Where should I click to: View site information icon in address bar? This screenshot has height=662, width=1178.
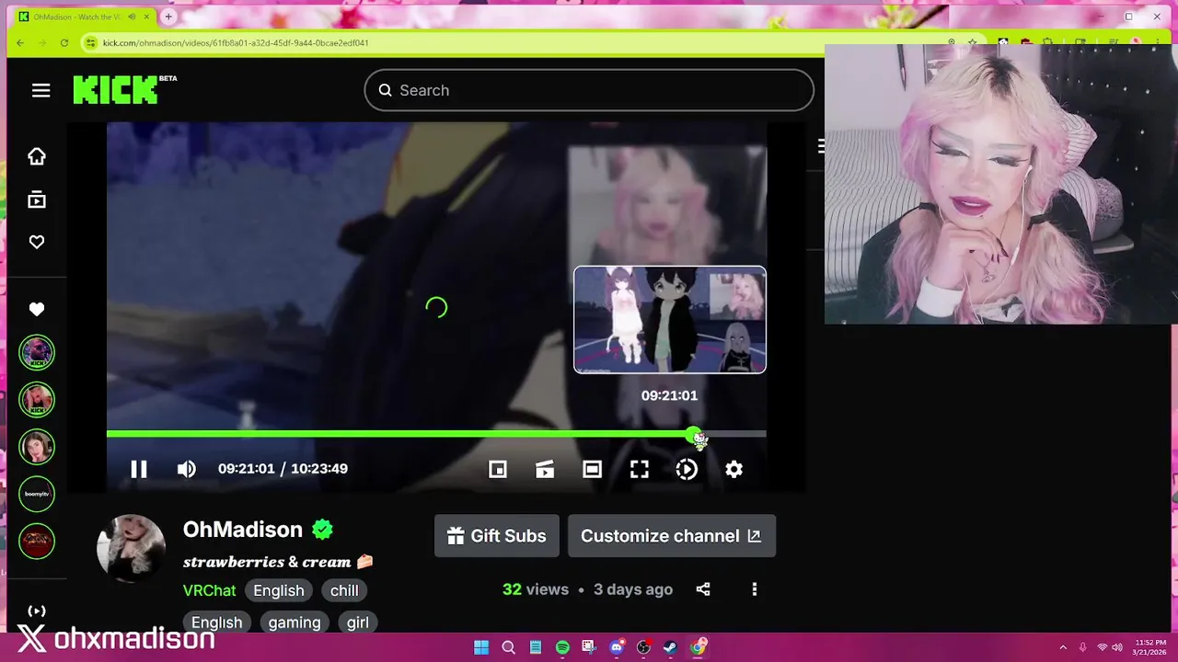point(90,42)
